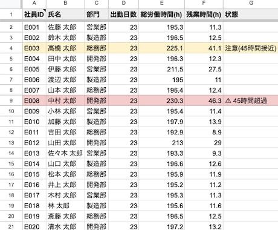This screenshot has width=278, height=230.
Task: Select cell containing 山口 太郎
Action: tap(65, 163)
